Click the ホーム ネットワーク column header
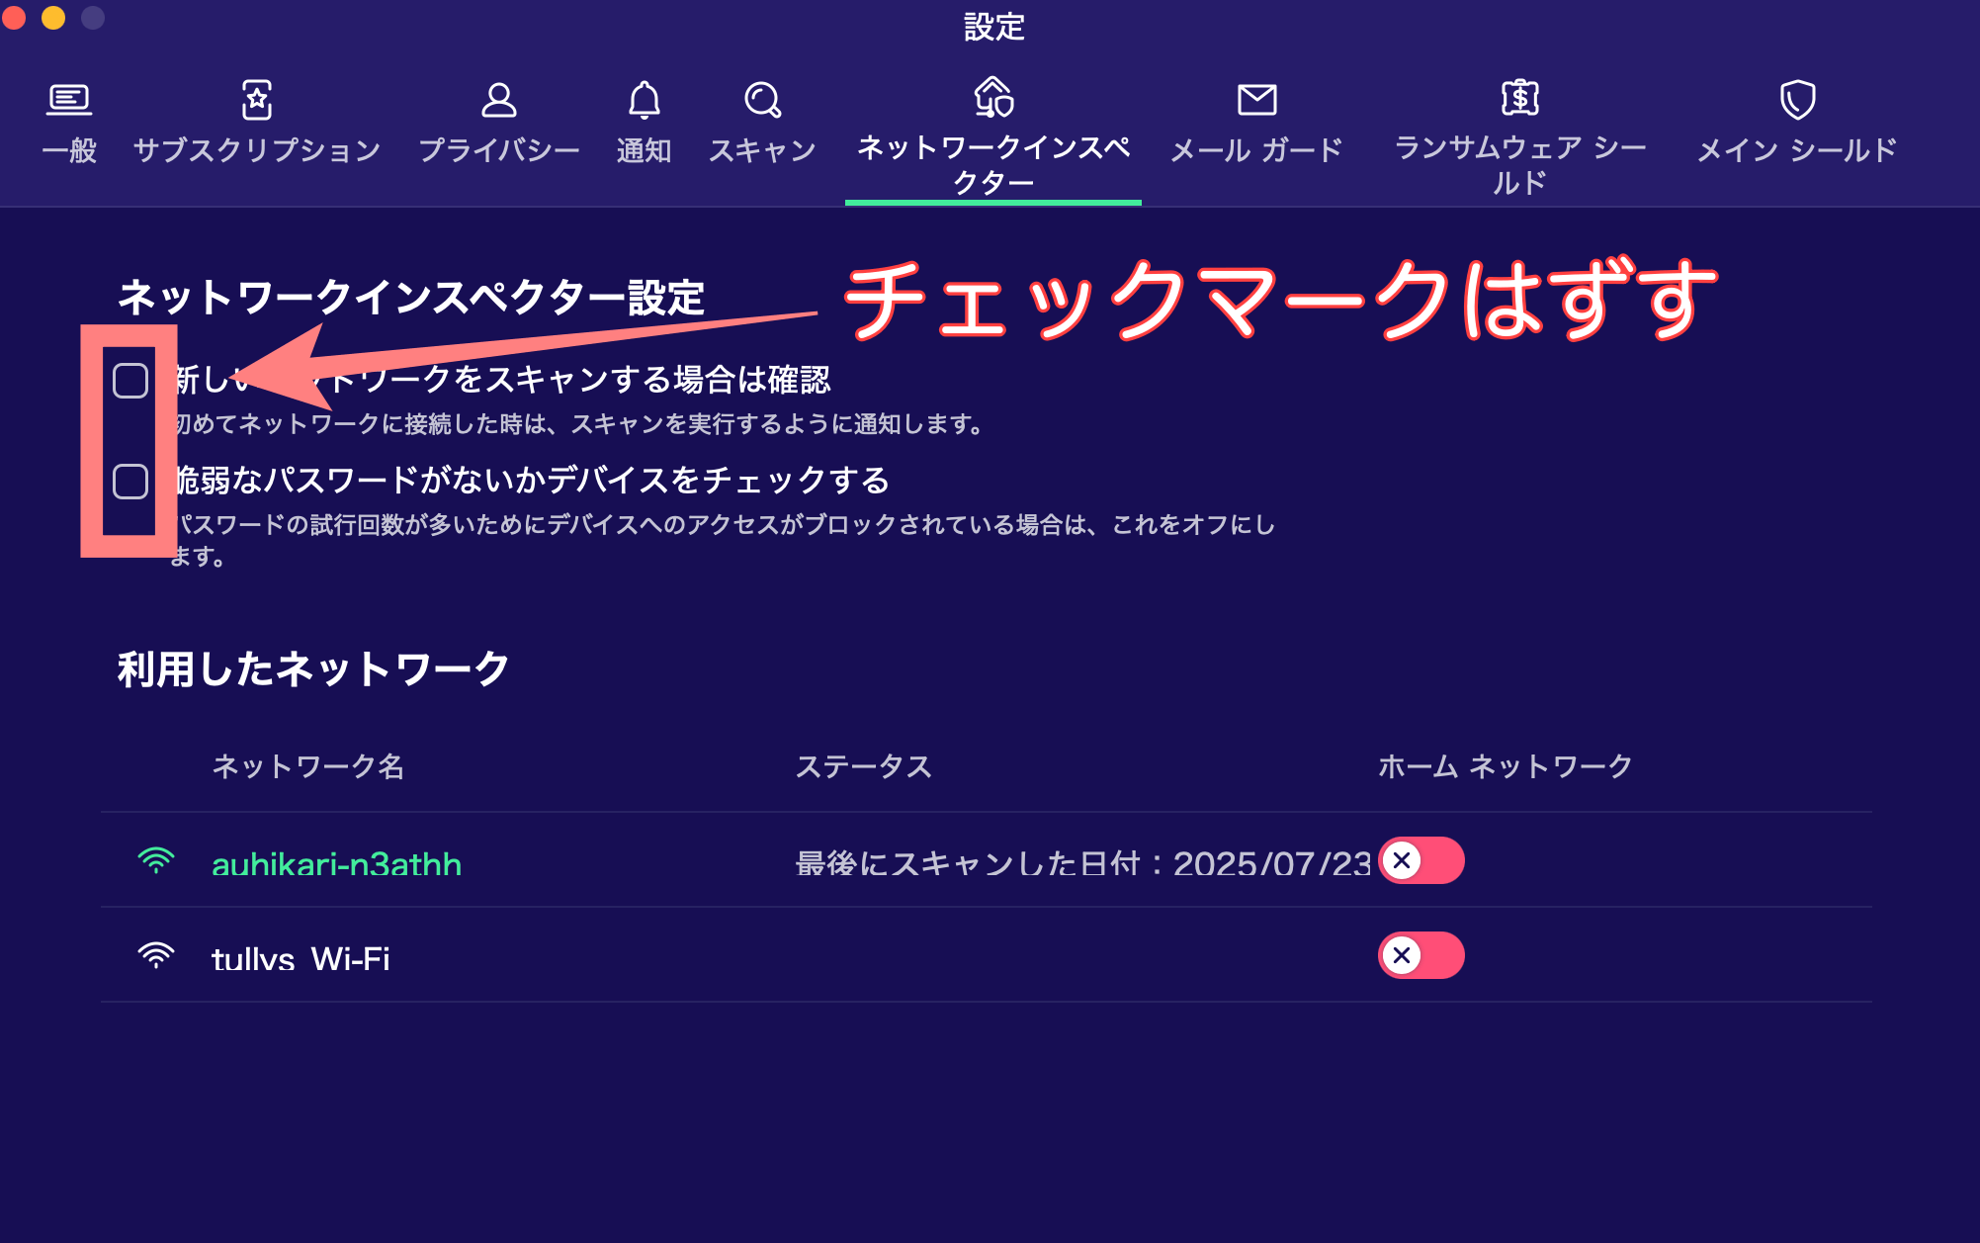 (x=1506, y=766)
